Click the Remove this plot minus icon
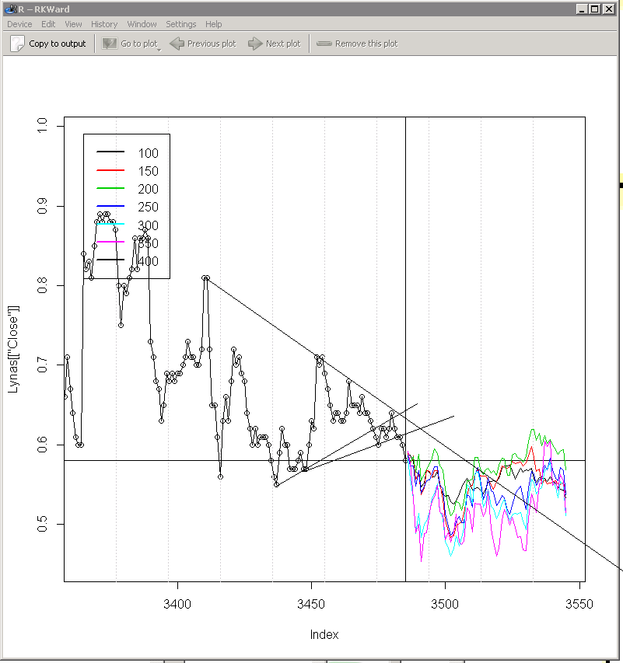Screen dimensions: 623x663 click(324, 44)
